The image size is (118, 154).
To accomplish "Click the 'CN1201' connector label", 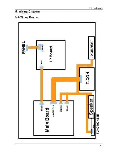I will 61,109.
